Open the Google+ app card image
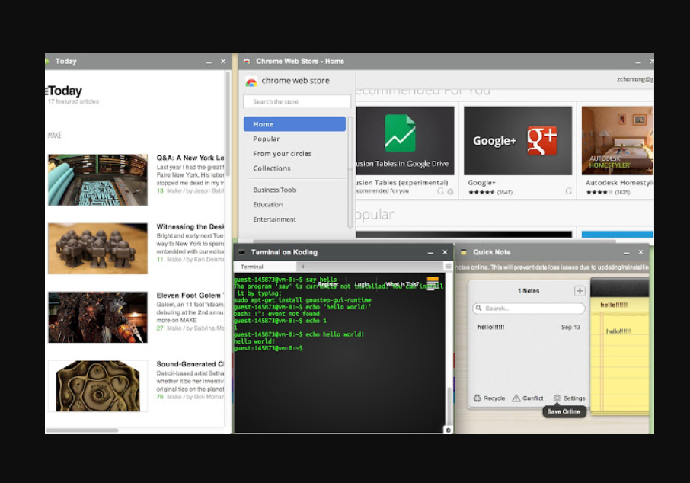This screenshot has height=483, width=690. point(518,140)
